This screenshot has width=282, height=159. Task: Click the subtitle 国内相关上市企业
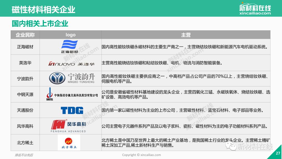click(x=40, y=24)
